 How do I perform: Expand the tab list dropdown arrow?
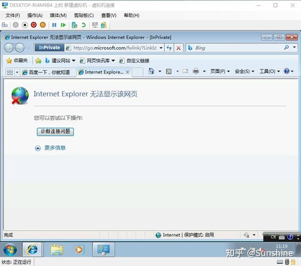[x=17, y=72]
